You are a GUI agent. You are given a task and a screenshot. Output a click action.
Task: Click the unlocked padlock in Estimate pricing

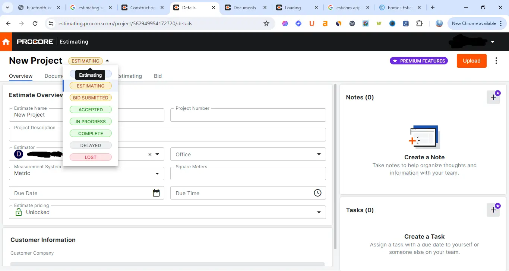point(18,212)
